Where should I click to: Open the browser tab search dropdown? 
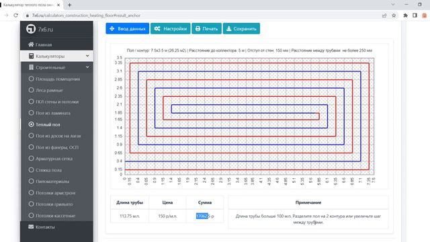(392, 5)
